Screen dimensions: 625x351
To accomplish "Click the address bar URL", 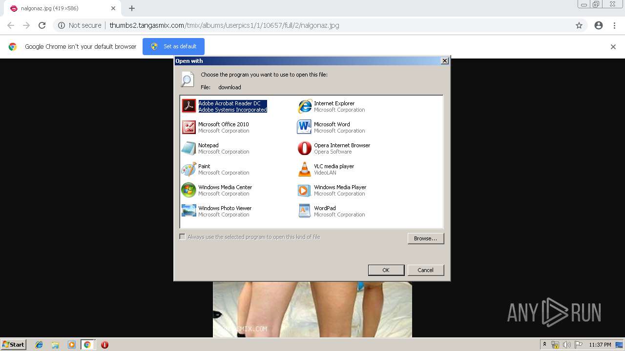I will [x=224, y=25].
